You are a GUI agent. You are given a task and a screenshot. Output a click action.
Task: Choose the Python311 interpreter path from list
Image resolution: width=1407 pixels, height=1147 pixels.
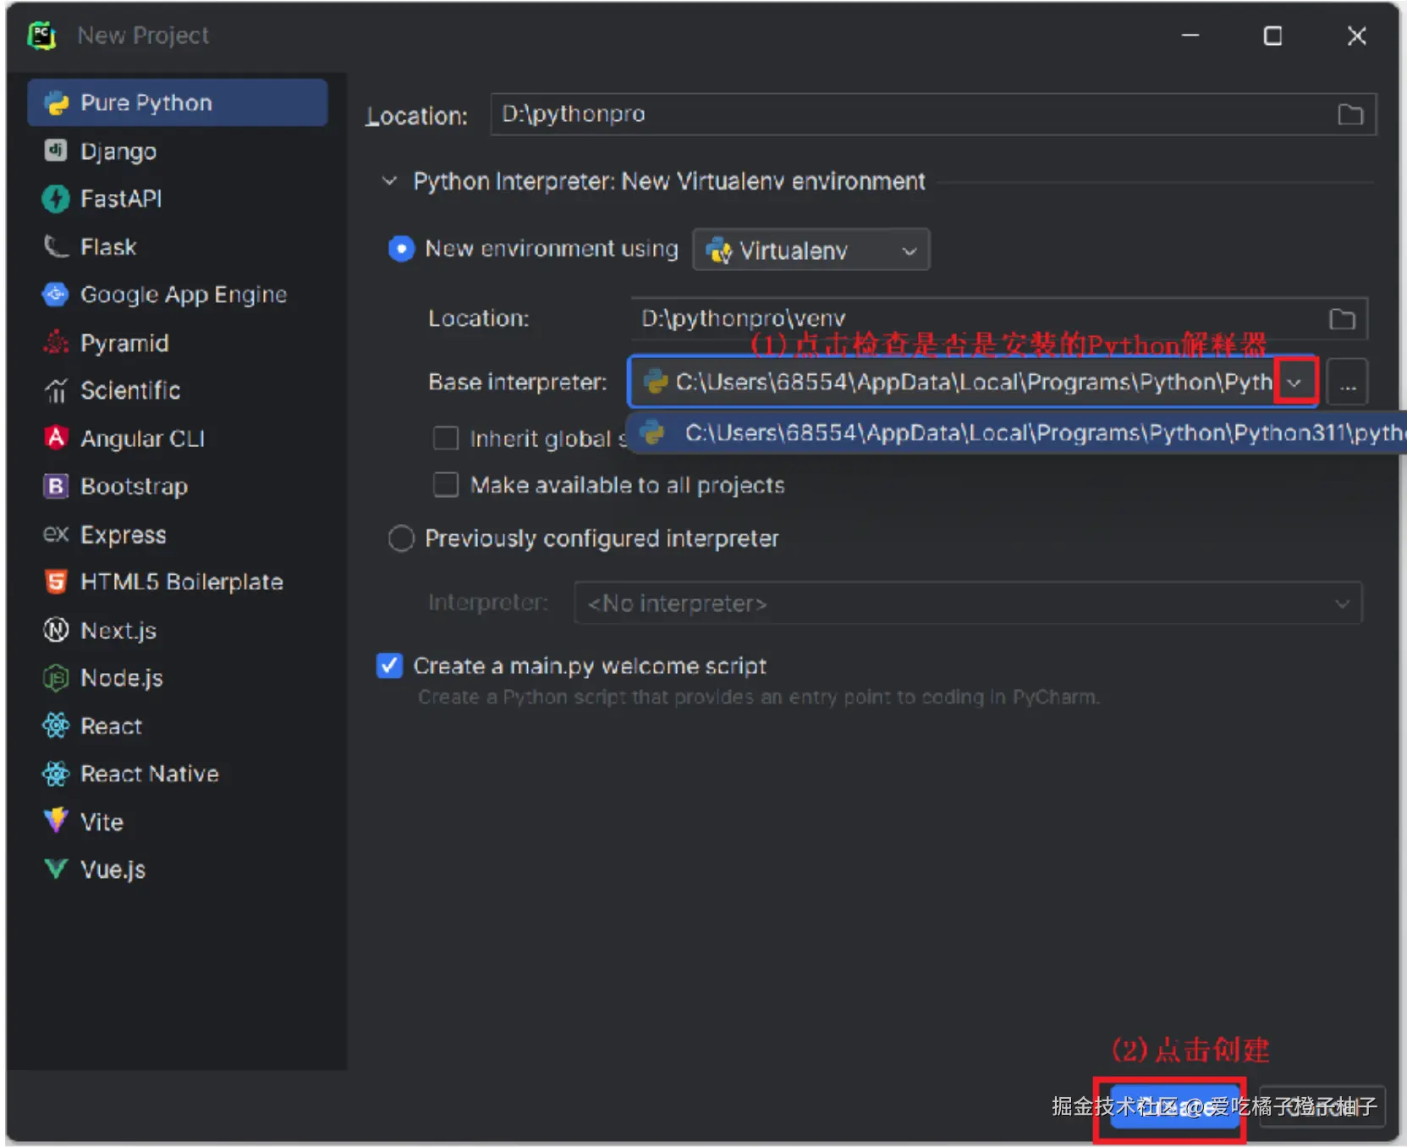(x=1015, y=433)
